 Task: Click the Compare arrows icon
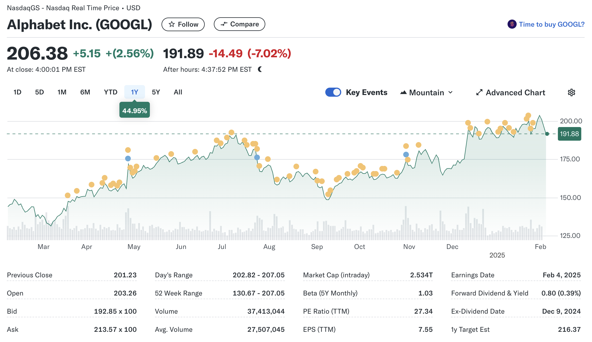pyautogui.click(x=224, y=24)
